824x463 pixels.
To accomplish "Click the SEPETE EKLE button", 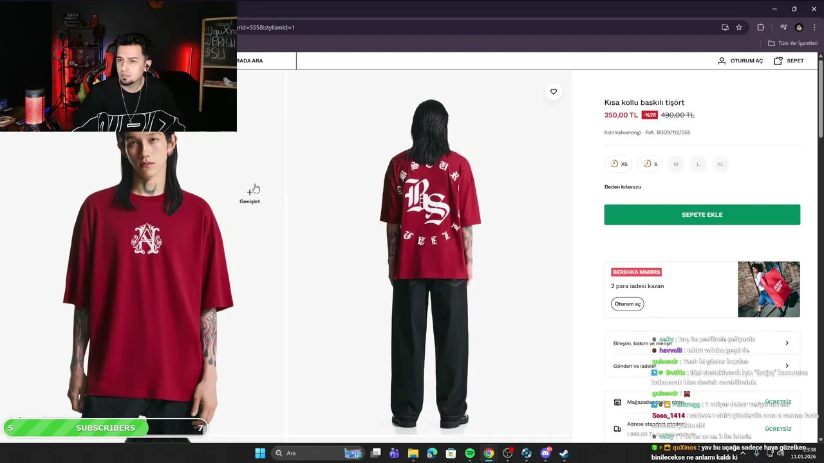I will (702, 215).
